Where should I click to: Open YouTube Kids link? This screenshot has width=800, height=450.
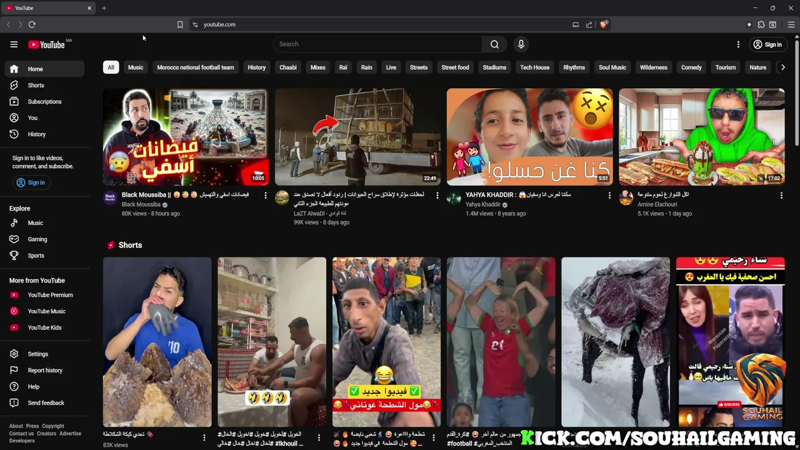(x=44, y=327)
